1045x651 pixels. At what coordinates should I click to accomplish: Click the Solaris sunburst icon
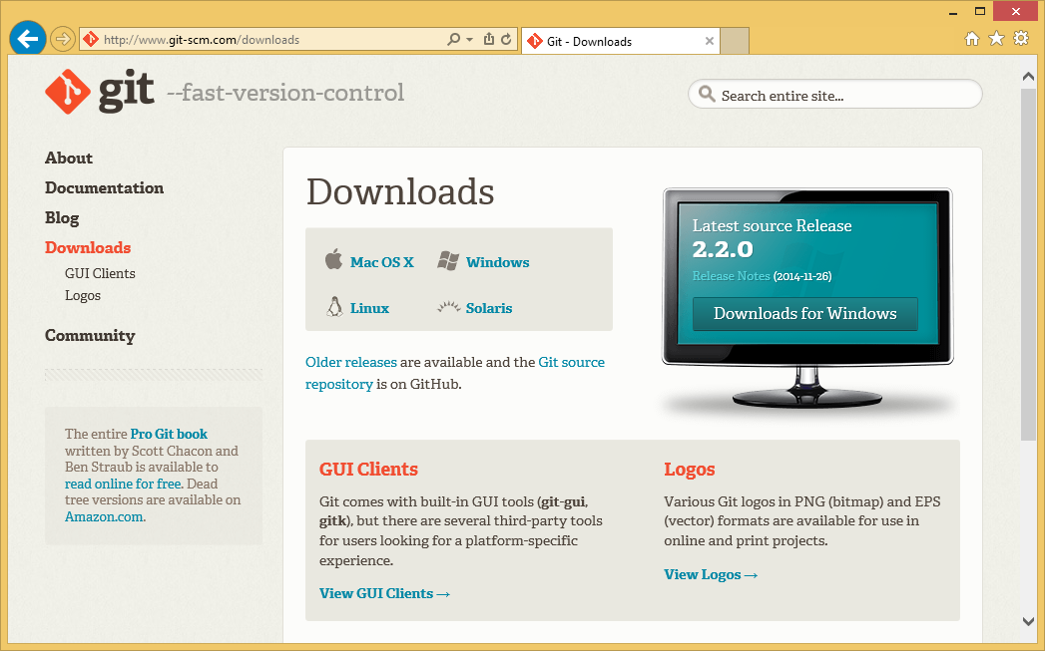pyautogui.click(x=448, y=307)
